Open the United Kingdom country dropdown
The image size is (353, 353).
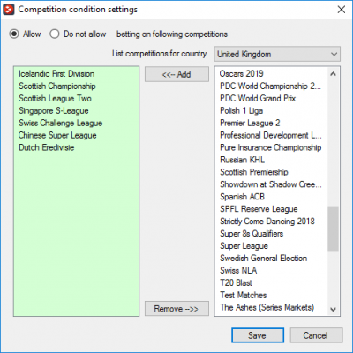click(277, 54)
